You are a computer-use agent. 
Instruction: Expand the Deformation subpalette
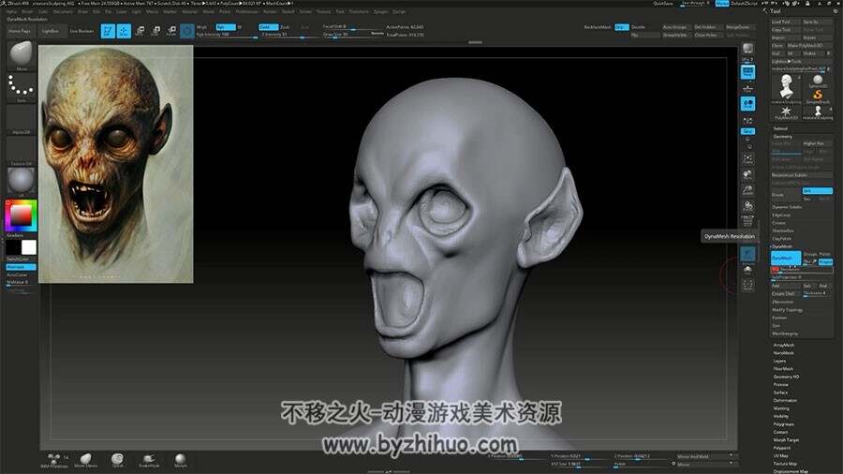tap(785, 400)
